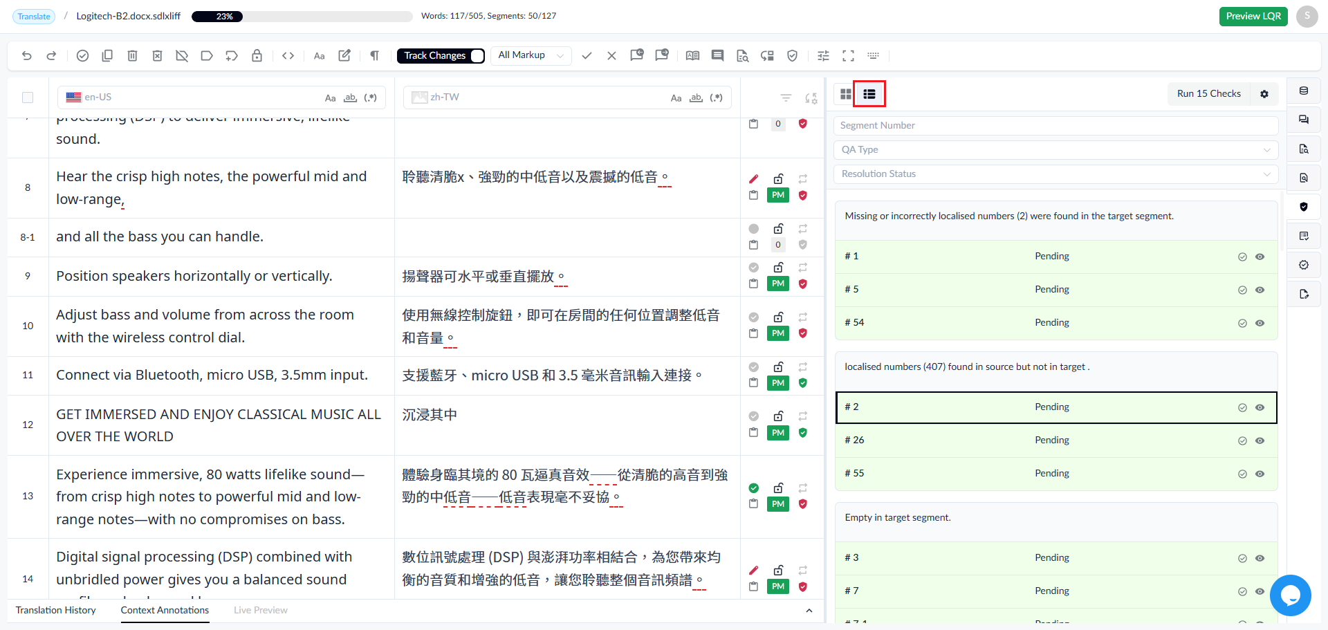Click the Preview LQR button
The width and height of the screenshot is (1328, 630).
click(x=1253, y=16)
